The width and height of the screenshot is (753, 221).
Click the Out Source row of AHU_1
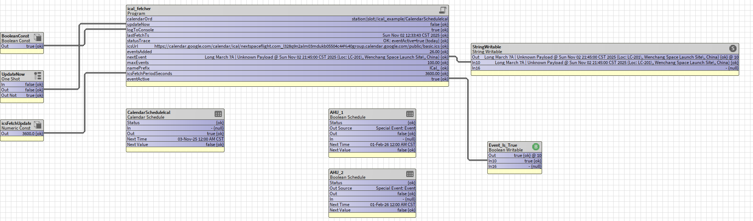tap(372, 128)
